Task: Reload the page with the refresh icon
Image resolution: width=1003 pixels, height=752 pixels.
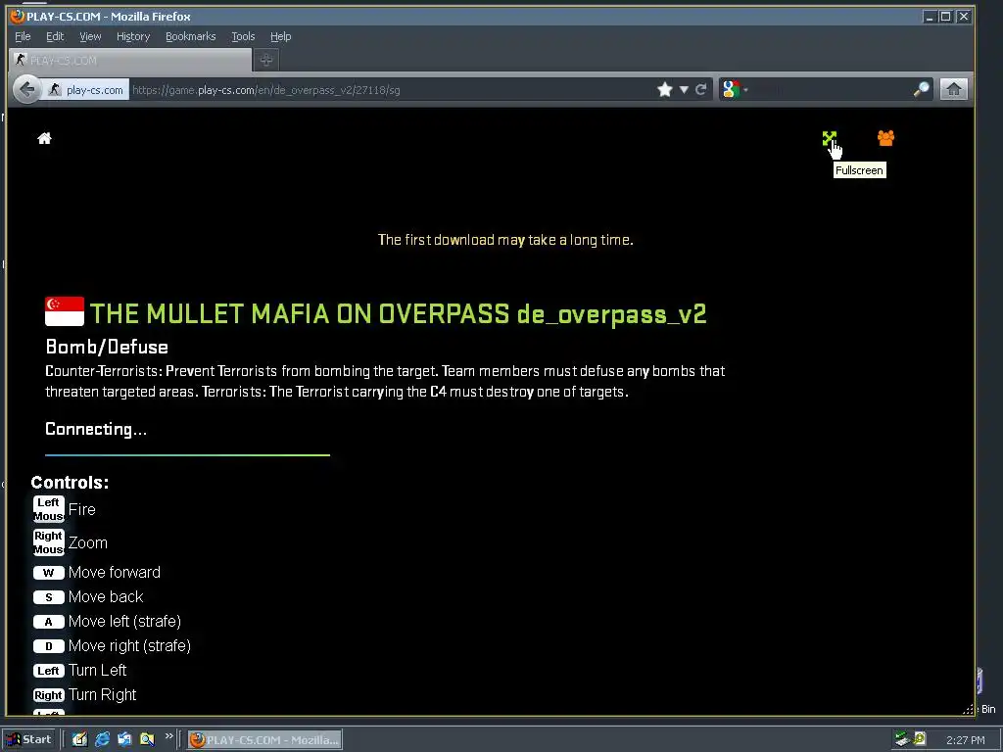Action: pos(701,89)
